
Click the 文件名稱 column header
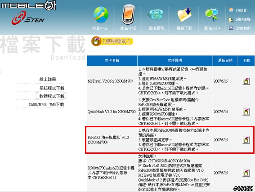click(112, 60)
